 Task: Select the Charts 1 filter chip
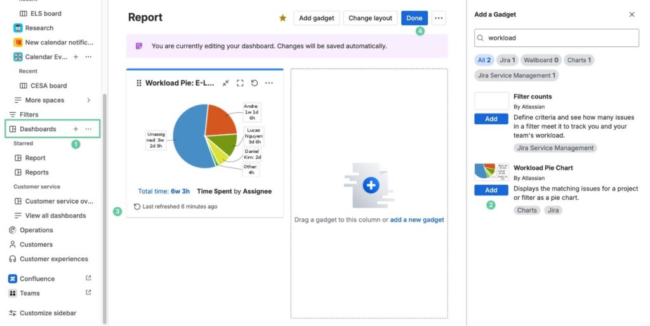579,60
